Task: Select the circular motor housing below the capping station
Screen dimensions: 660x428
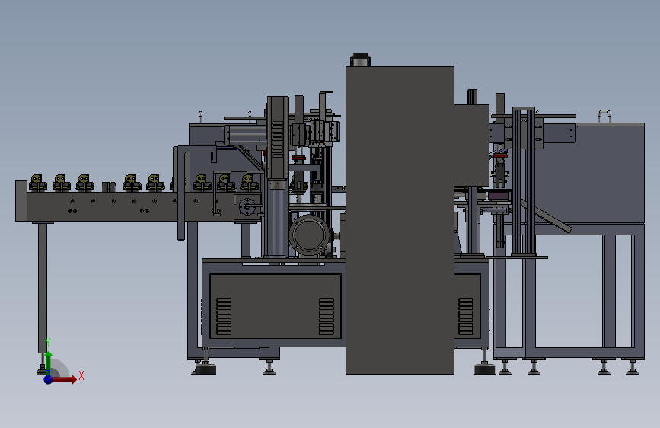Action: coord(310,235)
